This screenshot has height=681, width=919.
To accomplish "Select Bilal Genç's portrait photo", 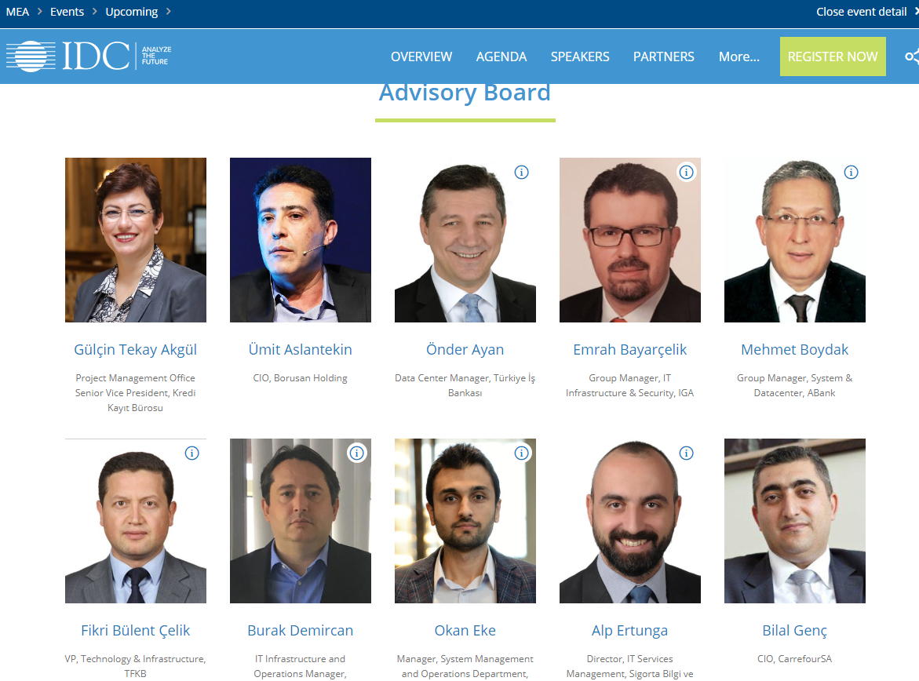I will [x=795, y=520].
